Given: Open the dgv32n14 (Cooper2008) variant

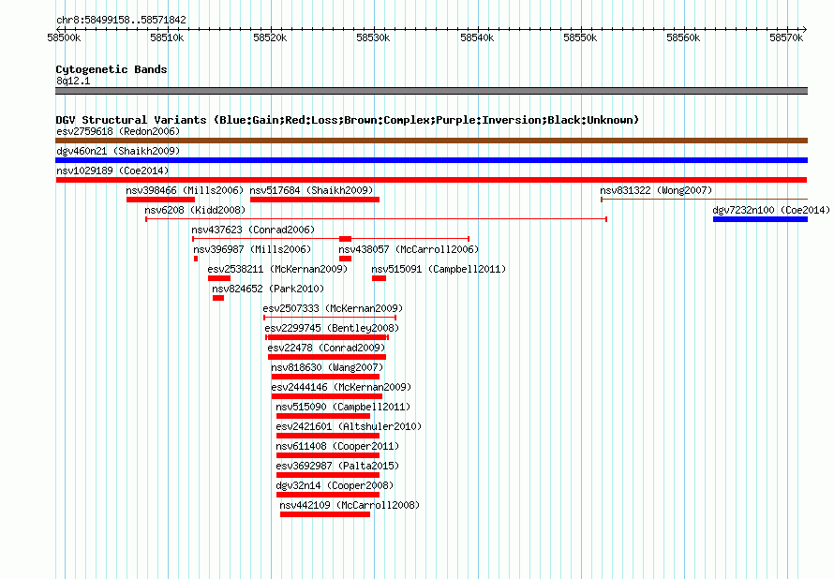Looking at the screenshot, I should 328,495.
